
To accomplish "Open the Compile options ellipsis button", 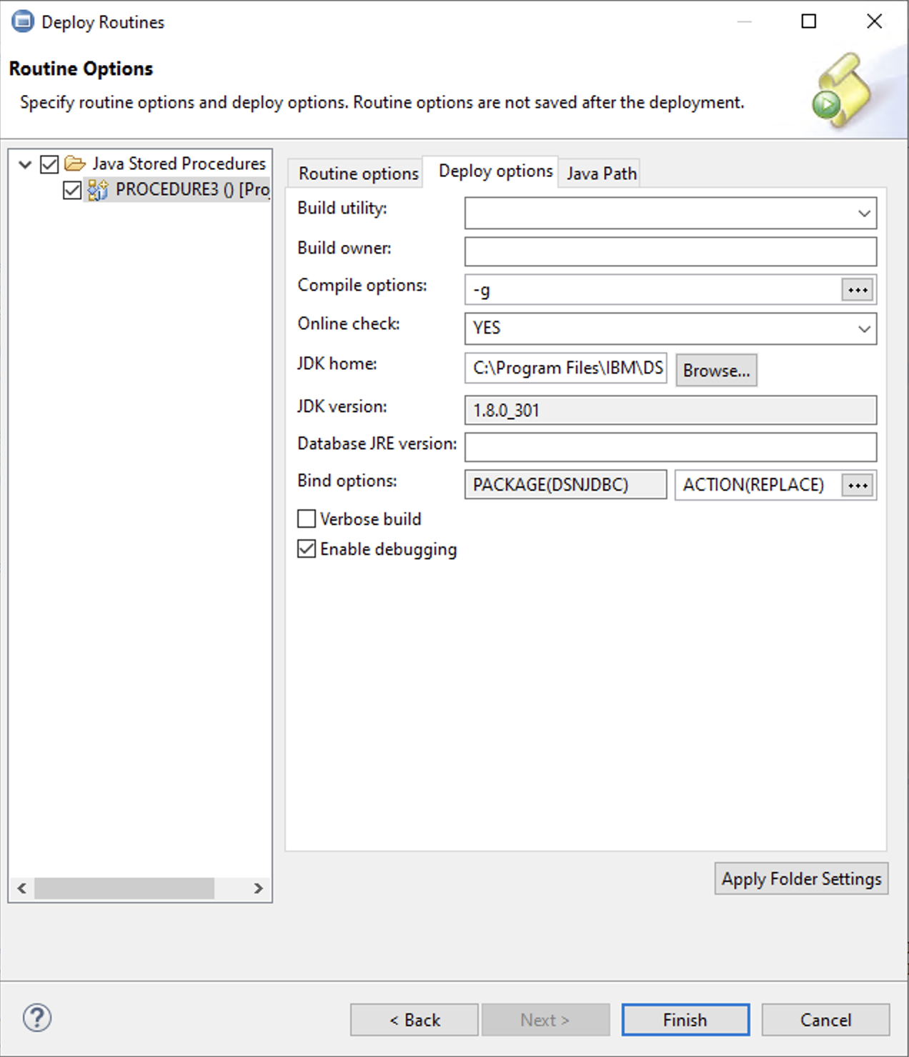I will (x=858, y=290).
